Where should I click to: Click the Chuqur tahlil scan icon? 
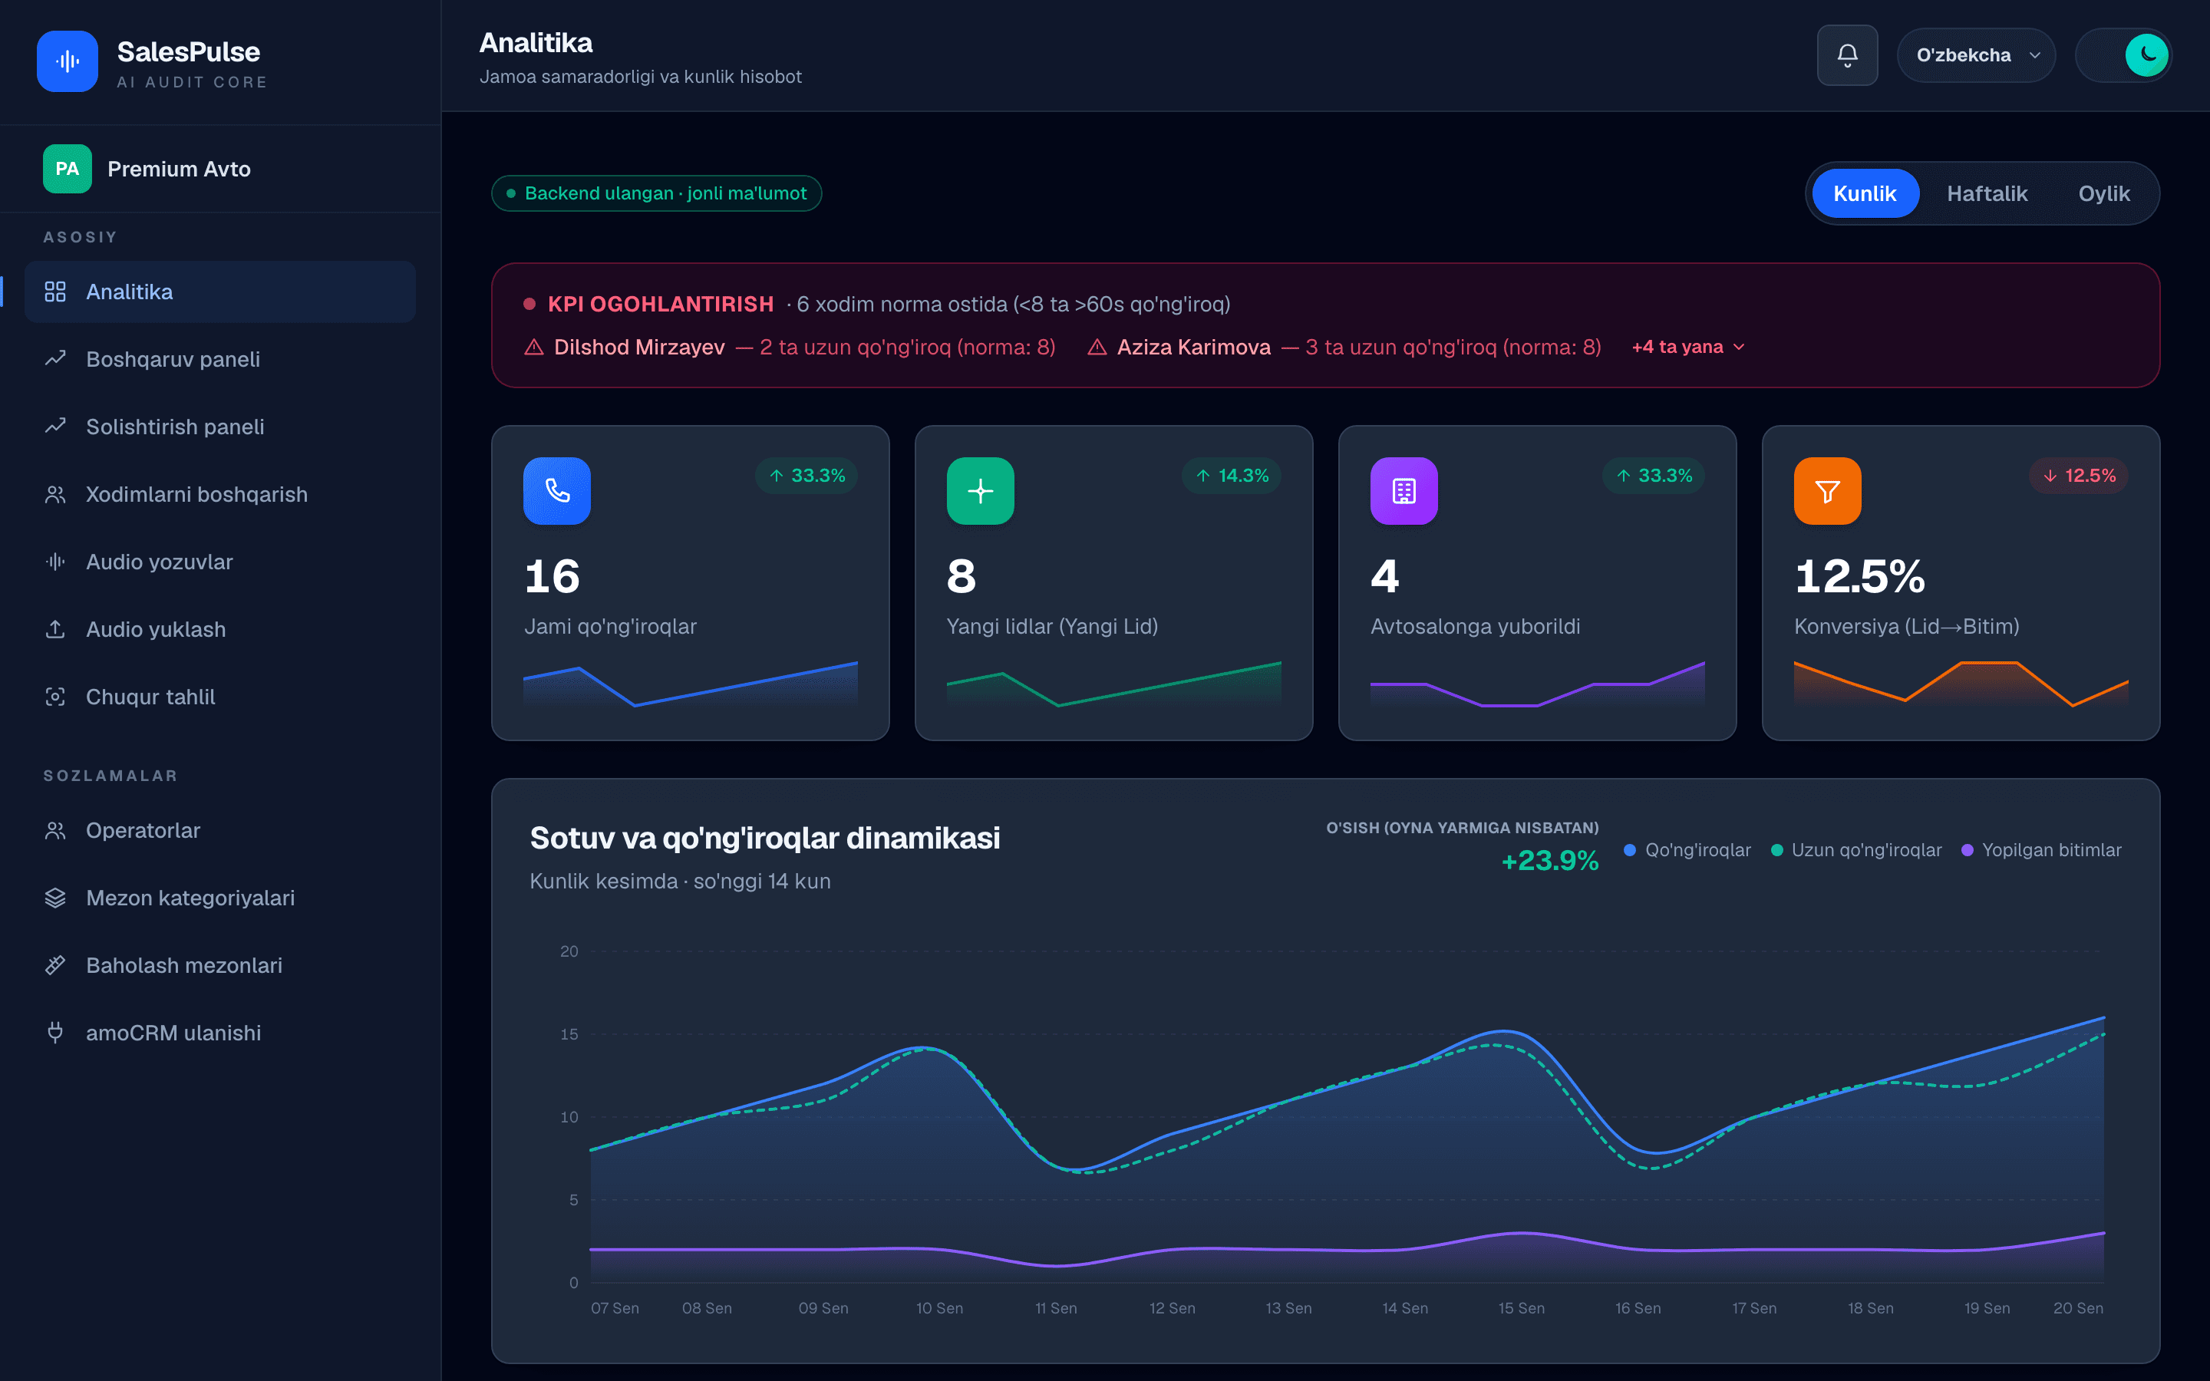coord(54,697)
